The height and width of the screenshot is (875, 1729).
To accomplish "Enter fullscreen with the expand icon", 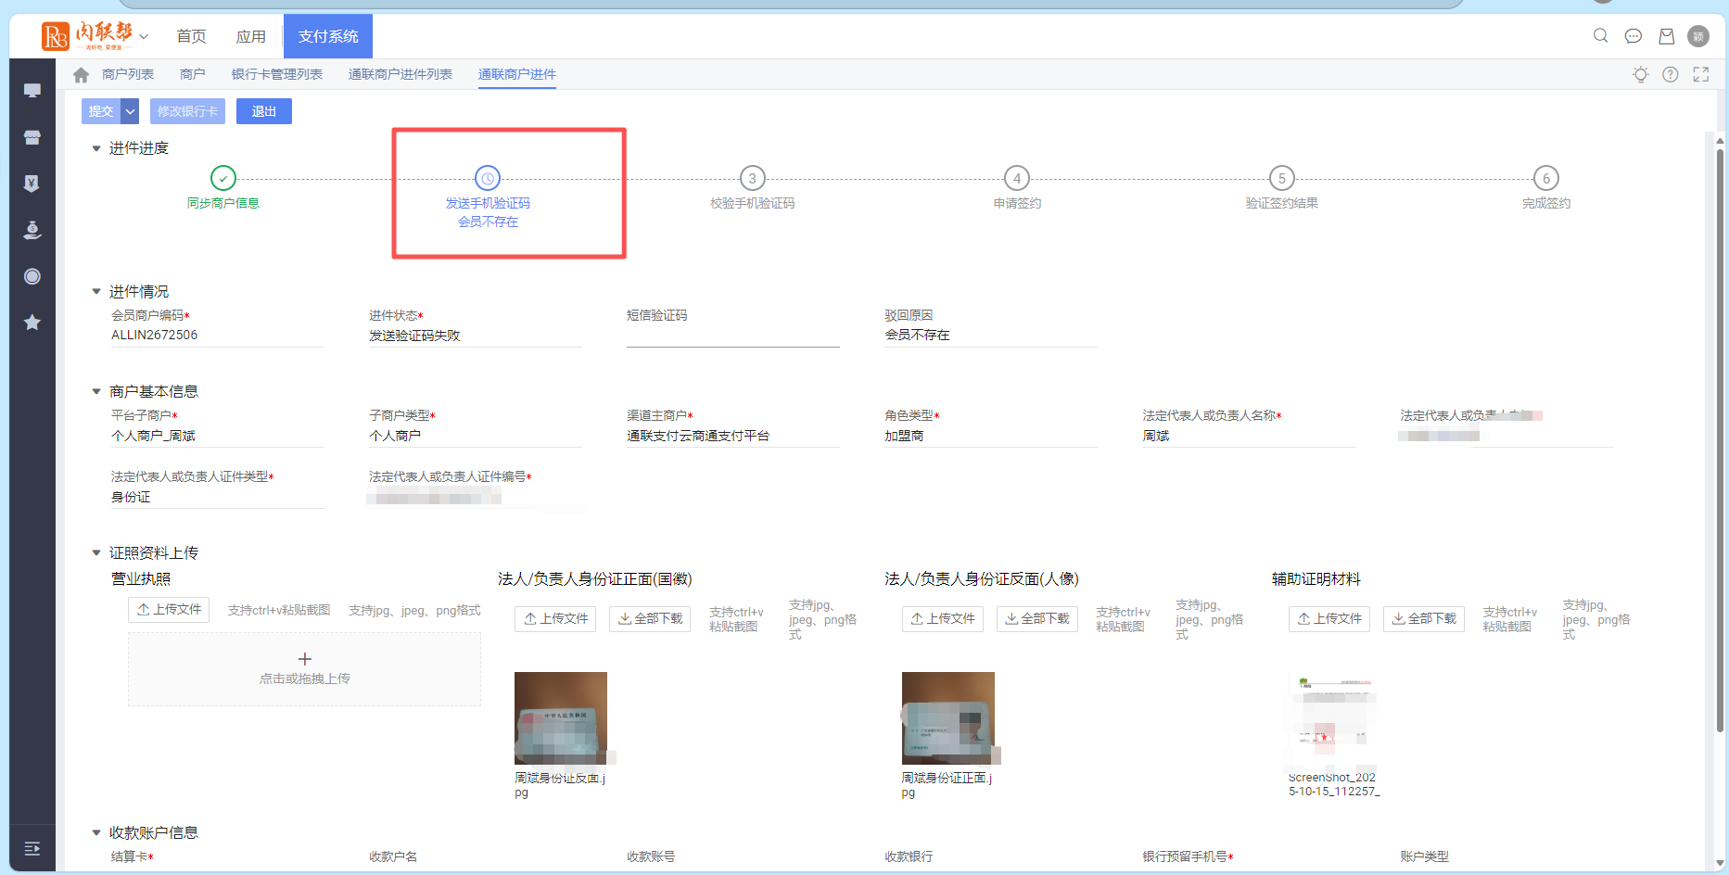I will coord(1700,75).
